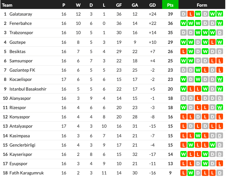
Task: Click the Samsunspor team name
Action: 22,60
